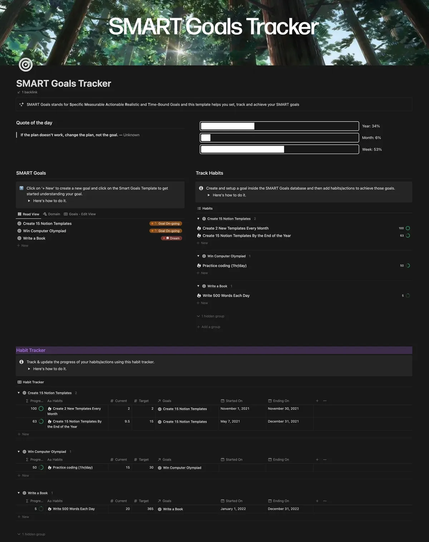429x542 pixels.
Task: Click the Week 53% progress bar
Action: [279, 149]
